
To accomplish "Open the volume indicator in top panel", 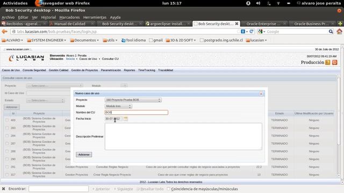I will pos(258,3).
